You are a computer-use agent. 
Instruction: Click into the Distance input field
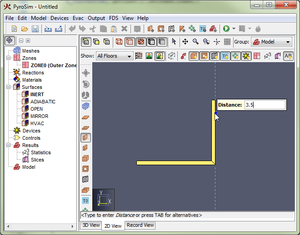click(265, 105)
